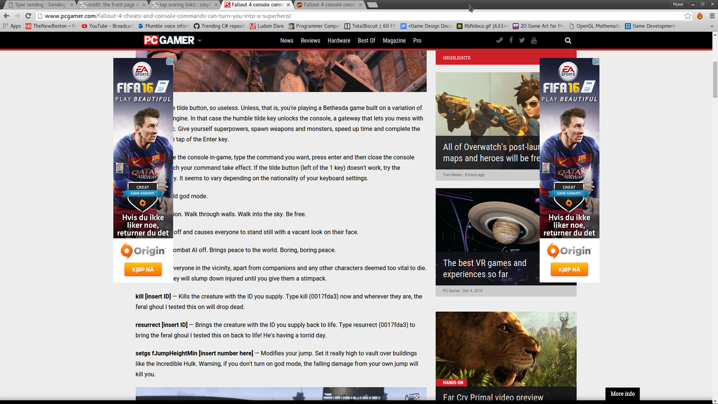Open a new tab with the new-tab button
Screen dimensions: 718x404
pos(372,5)
